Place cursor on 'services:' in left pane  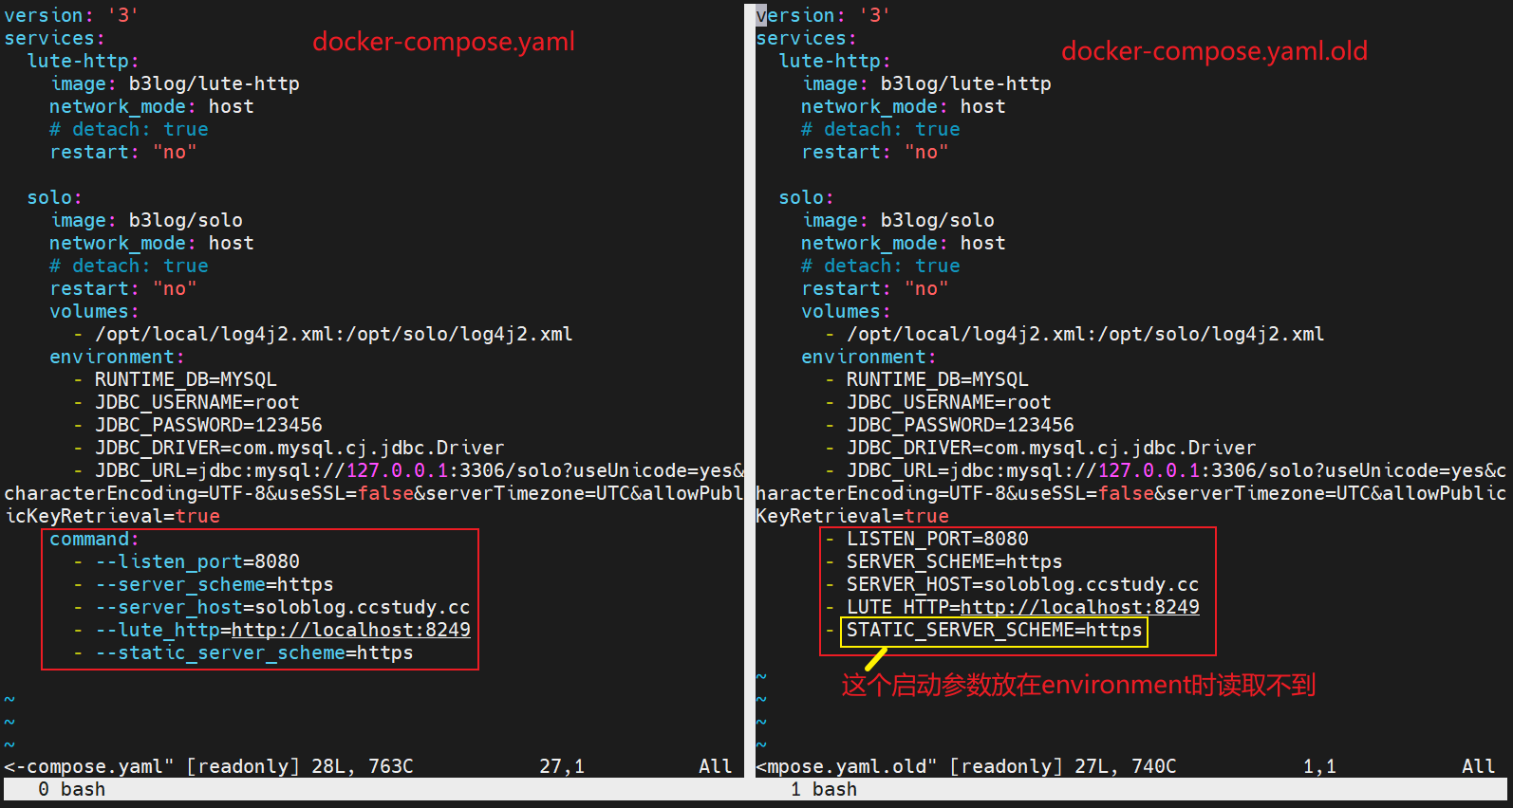click(x=55, y=38)
